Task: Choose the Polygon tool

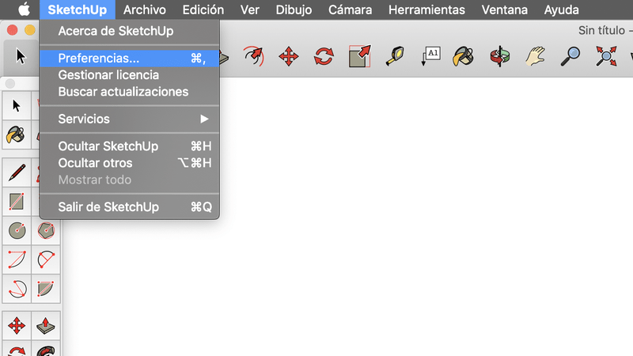Action: point(46,230)
